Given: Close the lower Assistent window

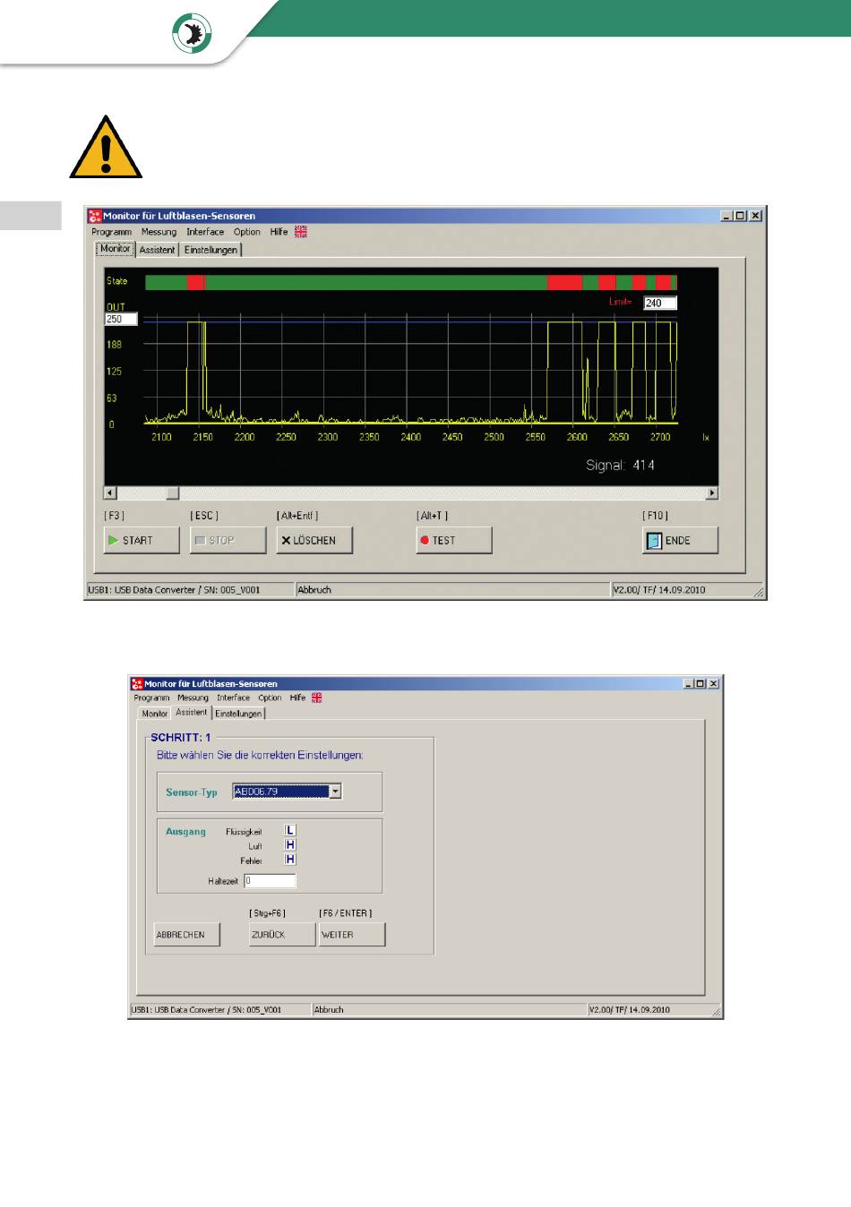Looking at the screenshot, I should pos(714,683).
